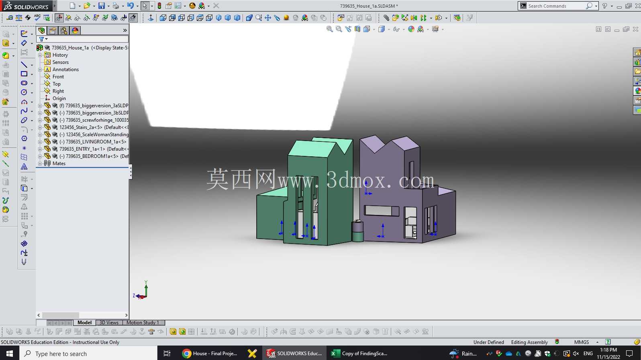Click the Pan view arrows icon
641x360 pixels.
267,18
